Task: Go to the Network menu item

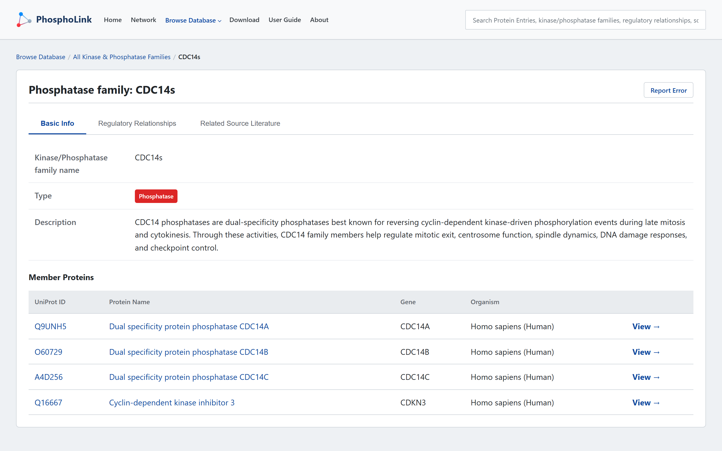Action: (143, 20)
